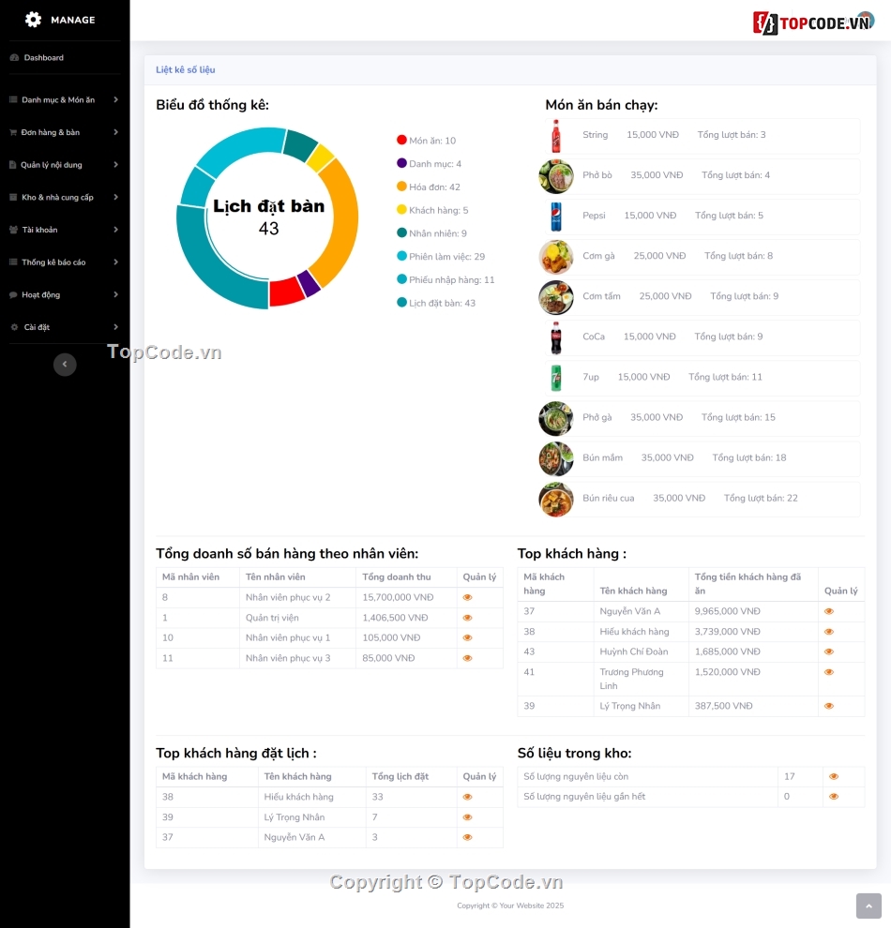Click the eye icon for Quản trị viên row
This screenshot has width=891, height=928.
point(467,617)
